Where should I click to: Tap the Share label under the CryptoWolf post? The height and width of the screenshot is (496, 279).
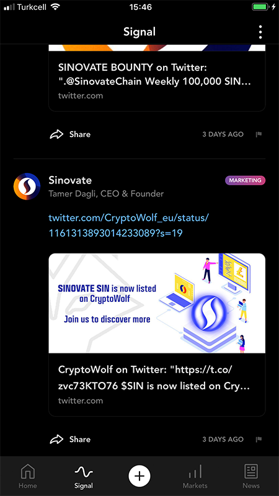80,440
